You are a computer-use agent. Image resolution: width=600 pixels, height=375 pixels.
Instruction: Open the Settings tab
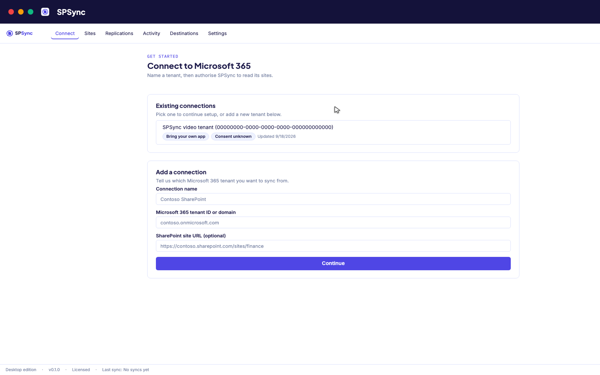point(217,33)
